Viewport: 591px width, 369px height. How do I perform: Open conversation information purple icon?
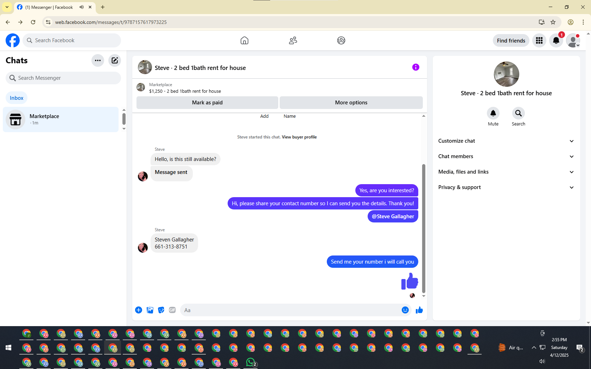(x=416, y=67)
